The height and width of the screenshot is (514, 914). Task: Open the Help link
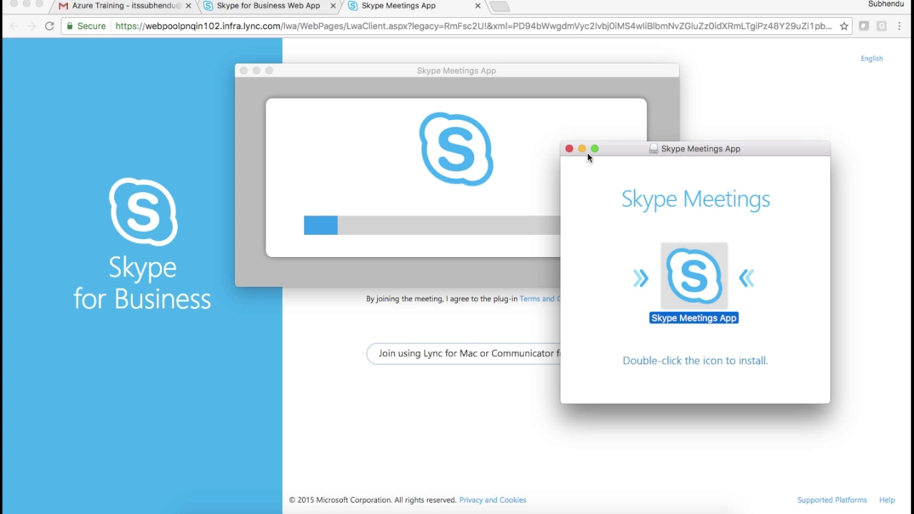coord(887,500)
